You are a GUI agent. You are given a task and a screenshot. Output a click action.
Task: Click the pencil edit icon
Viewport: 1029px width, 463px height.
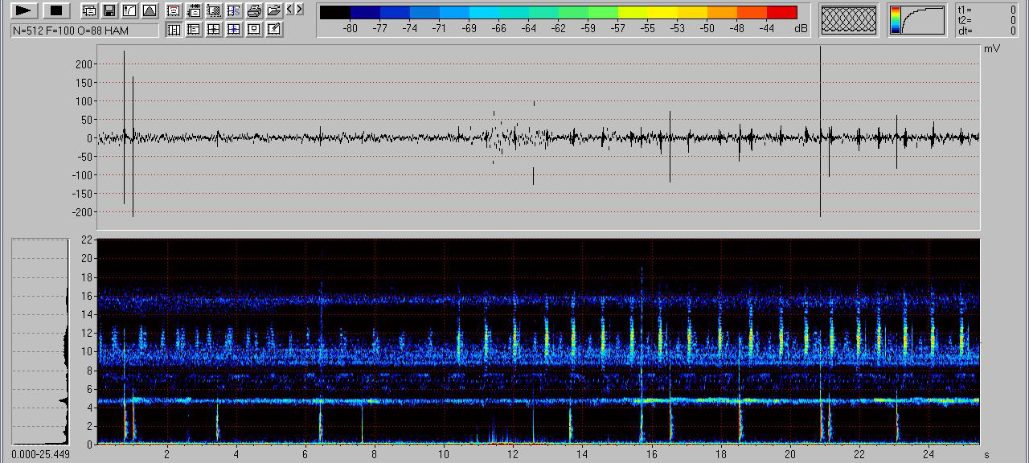tap(274, 30)
